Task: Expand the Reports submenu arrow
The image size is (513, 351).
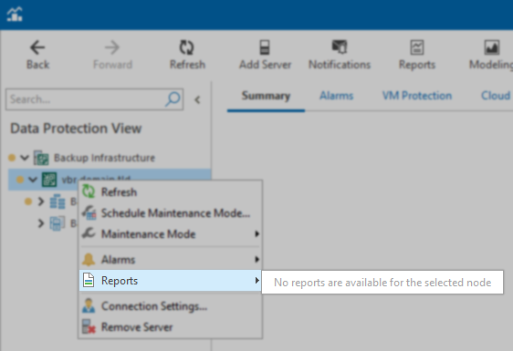Action: coord(256,281)
